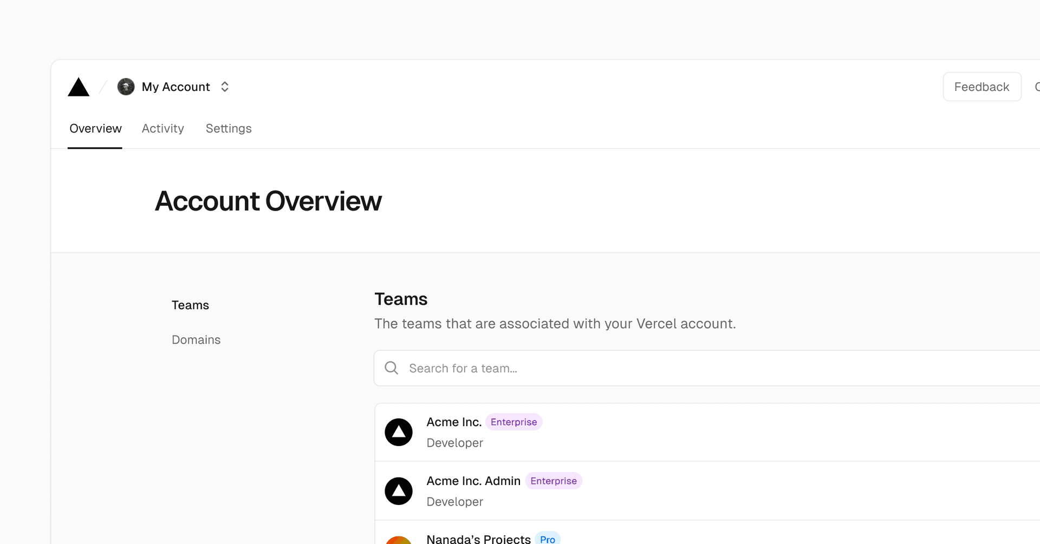1040x544 pixels.
Task: Open the Feedback button
Action: point(981,87)
